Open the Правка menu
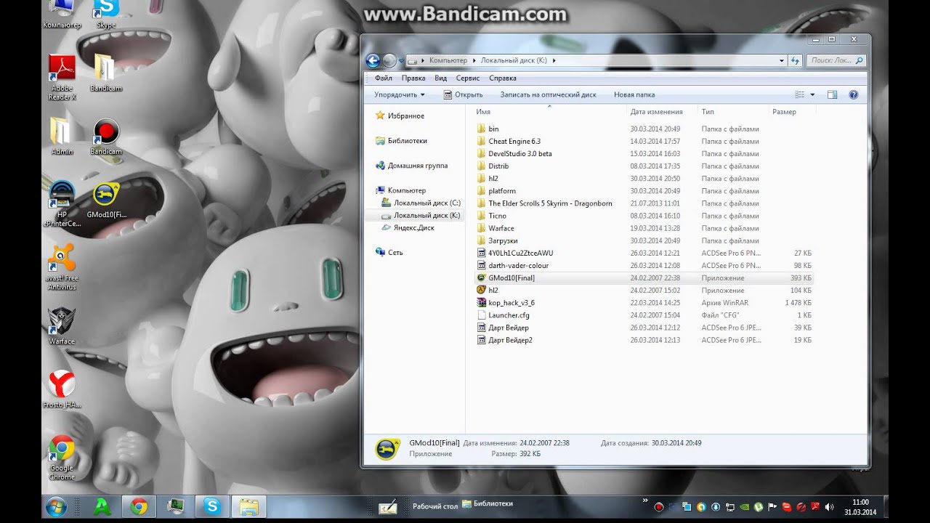The height and width of the screenshot is (523, 930). click(x=413, y=78)
